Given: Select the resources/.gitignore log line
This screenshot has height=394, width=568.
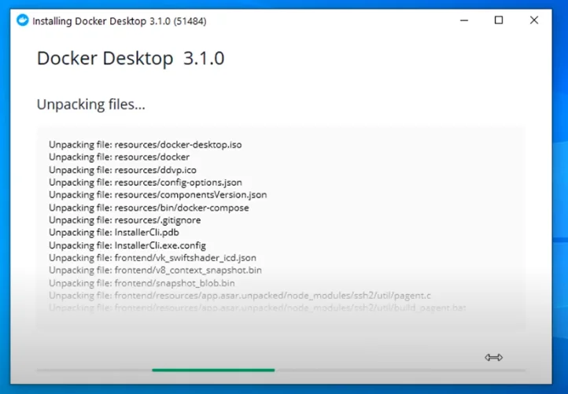Looking at the screenshot, I should (124, 220).
